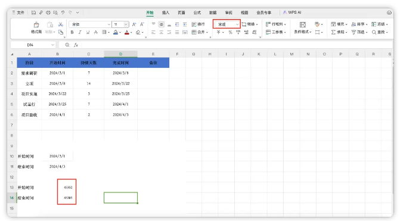
Task: Expand the quick access toolbar chevron
Action: click(x=77, y=13)
